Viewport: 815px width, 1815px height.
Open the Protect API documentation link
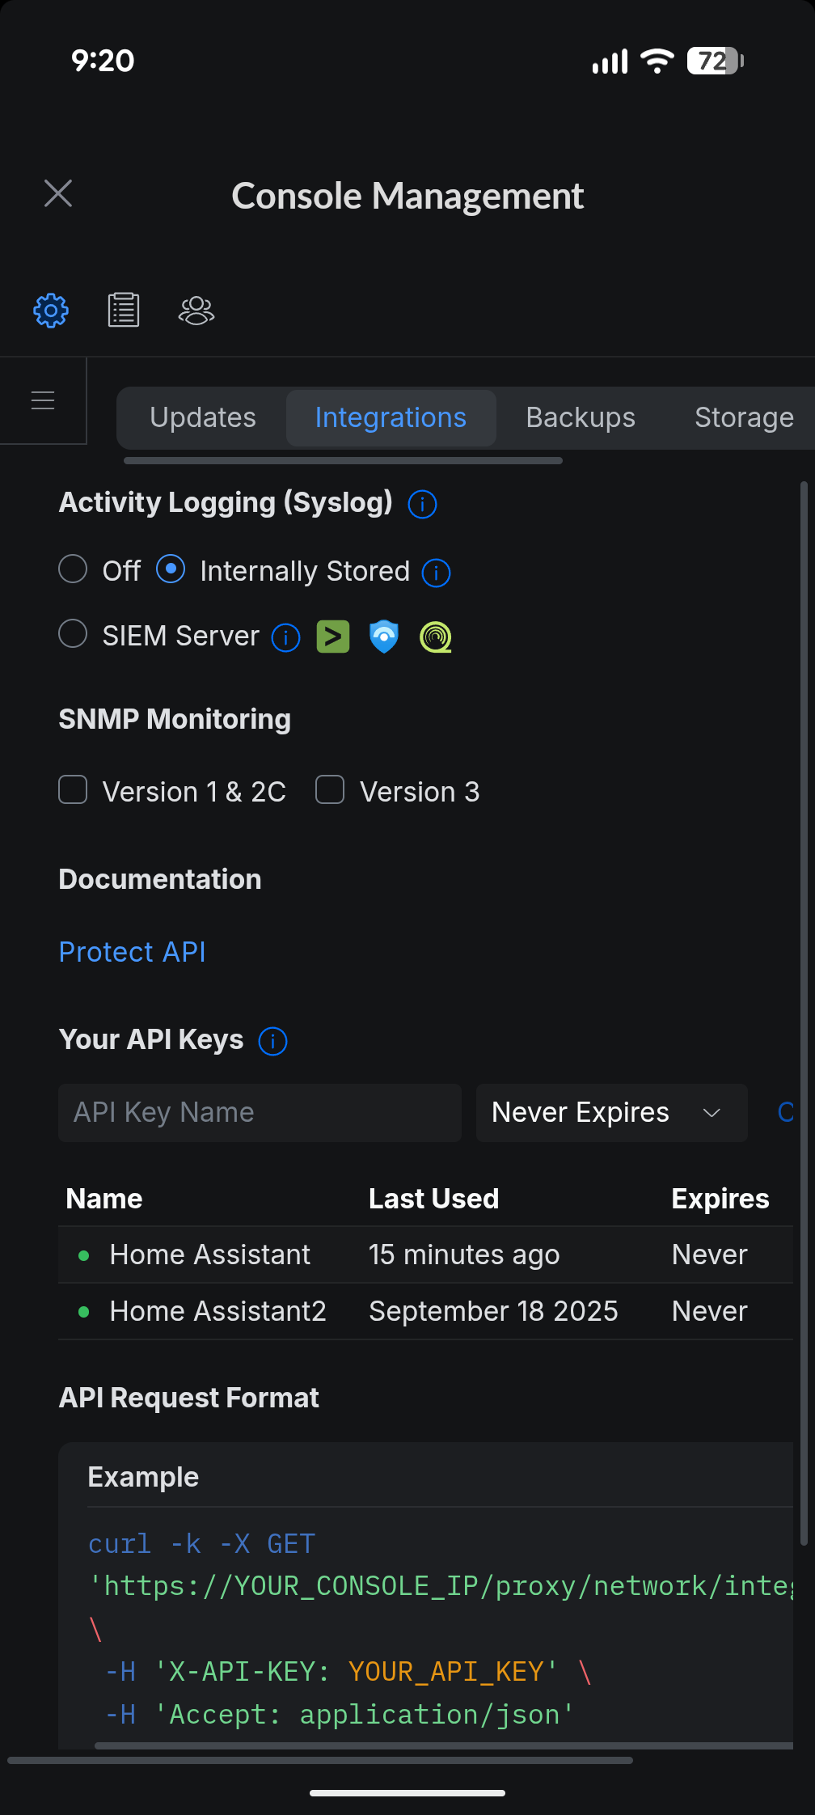click(133, 952)
